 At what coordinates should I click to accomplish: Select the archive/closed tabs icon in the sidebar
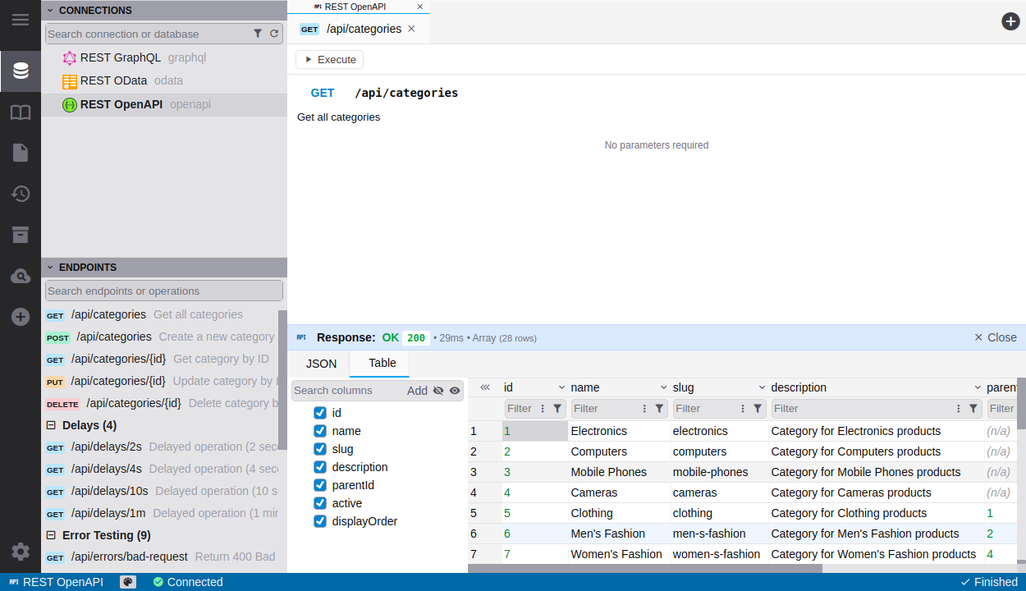point(20,235)
